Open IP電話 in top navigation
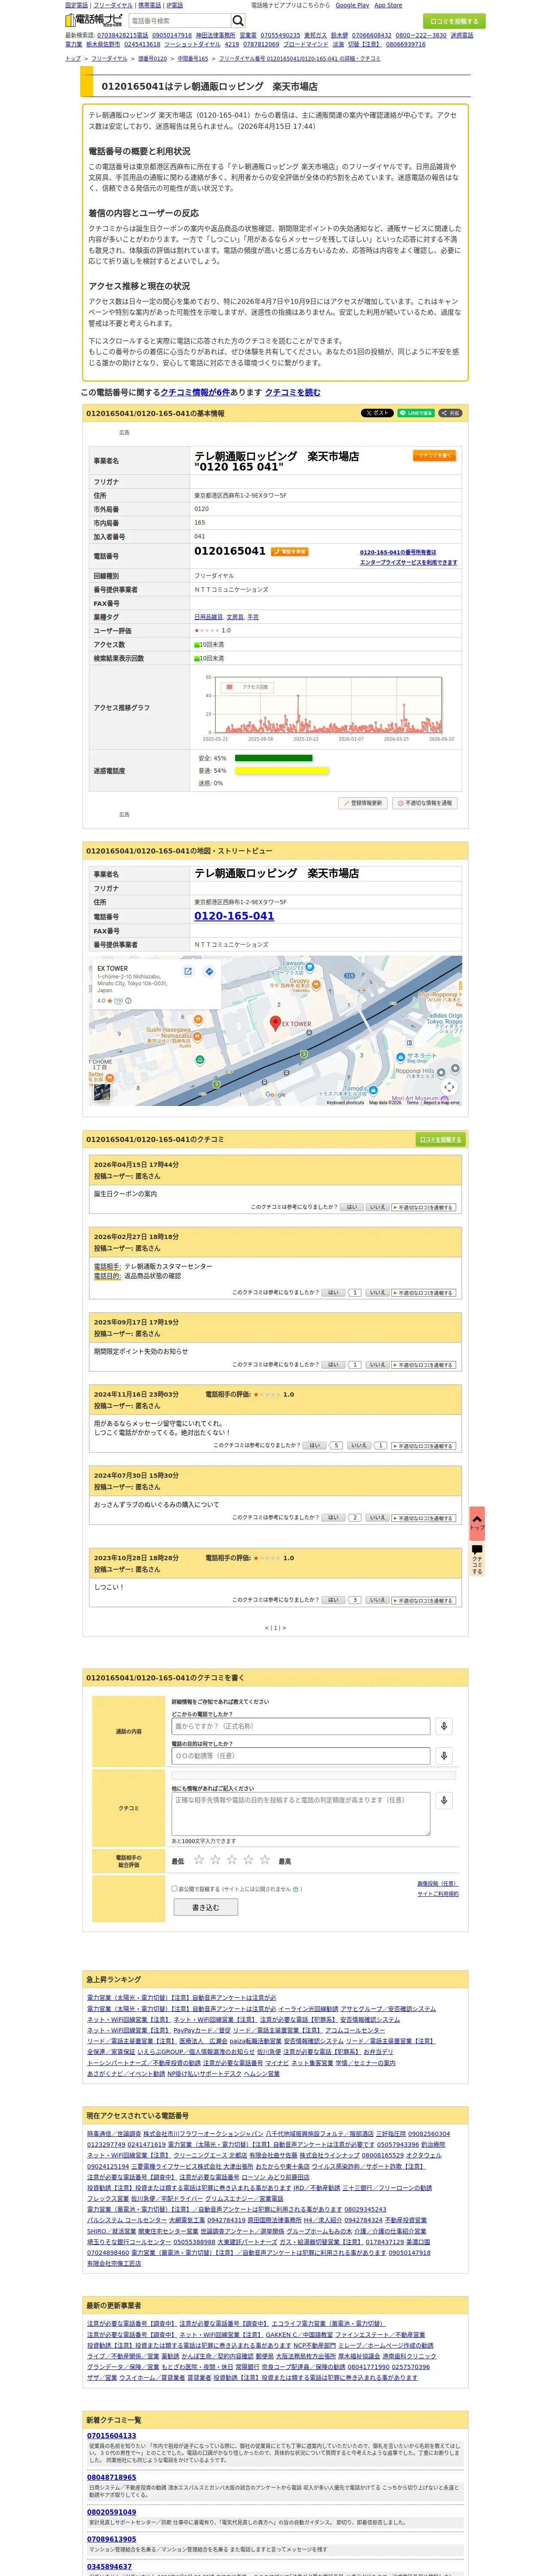The image size is (551, 2576). 175,5
